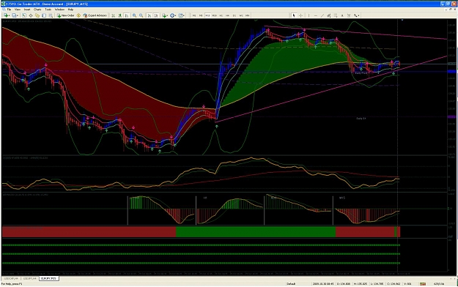Switch chart to Bar Chart type
This screenshot has height=287, width=458.
(113, 15)
